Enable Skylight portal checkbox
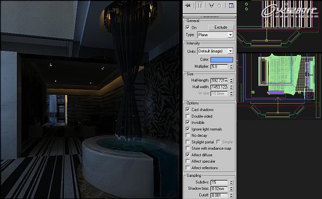This screenshot has width=322, height=199. [188, 142]
